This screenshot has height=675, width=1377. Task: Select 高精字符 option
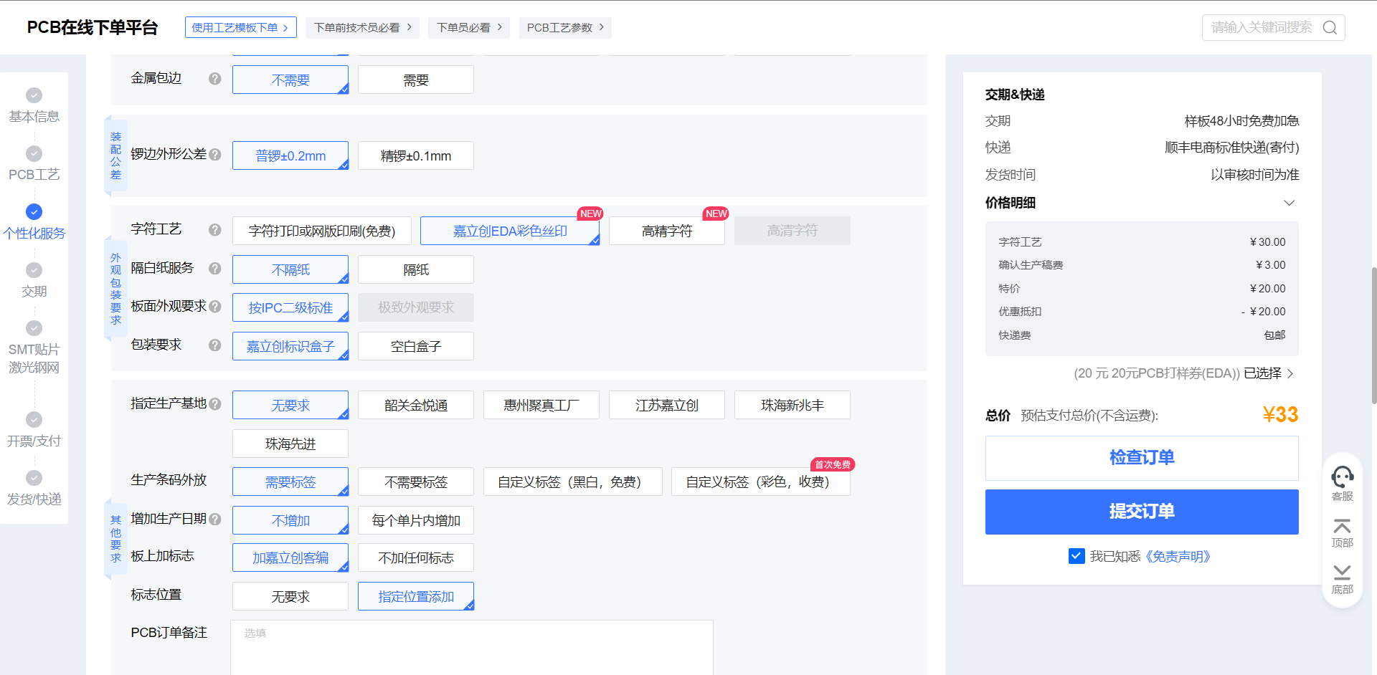(x=667, y=231)
